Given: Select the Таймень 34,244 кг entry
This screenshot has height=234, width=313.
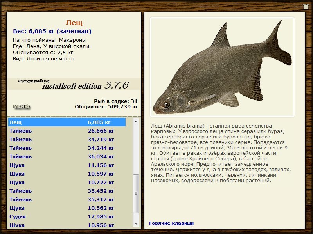Looking at the screenshot, I should [x=67, y=148].
